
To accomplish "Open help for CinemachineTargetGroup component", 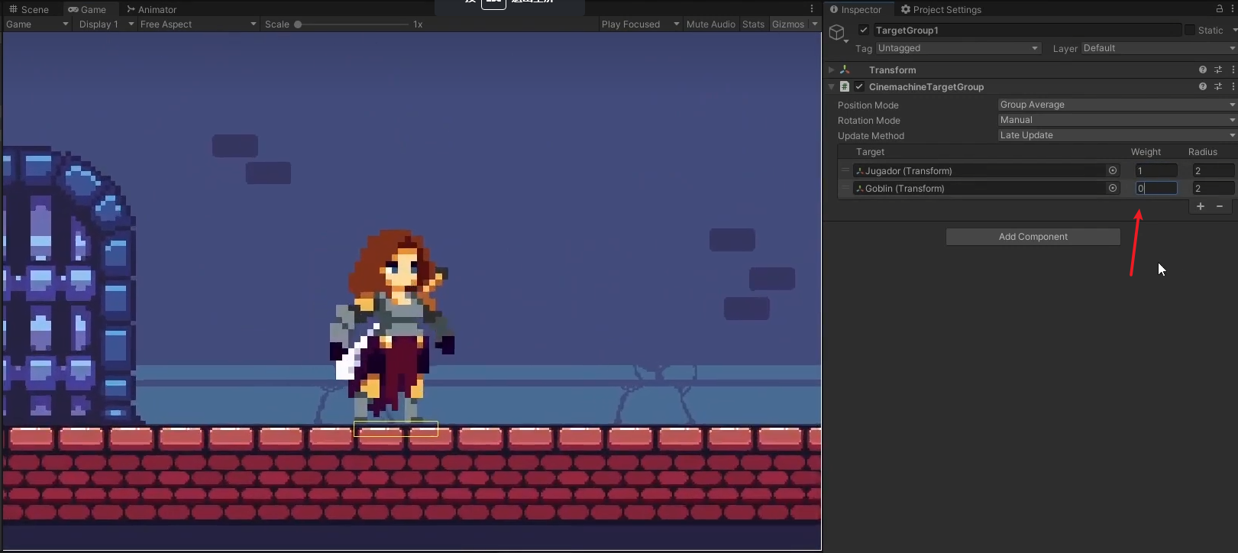I will pyautogui.click(x=1203, y=87).
